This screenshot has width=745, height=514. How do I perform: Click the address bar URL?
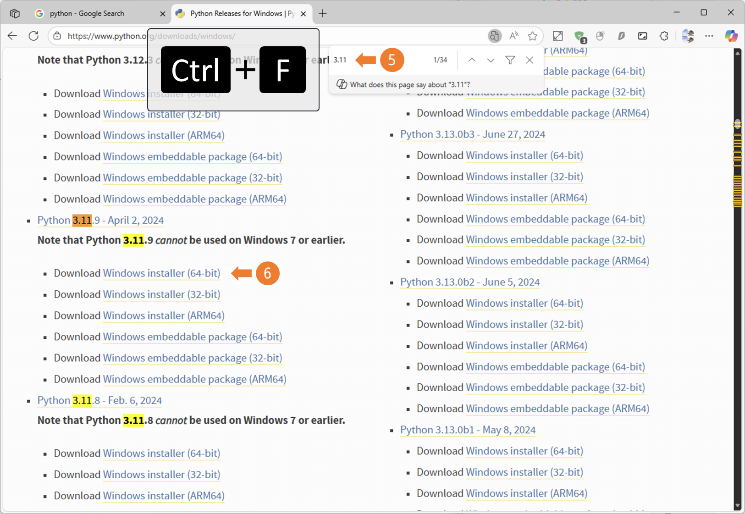coord(151,36)
